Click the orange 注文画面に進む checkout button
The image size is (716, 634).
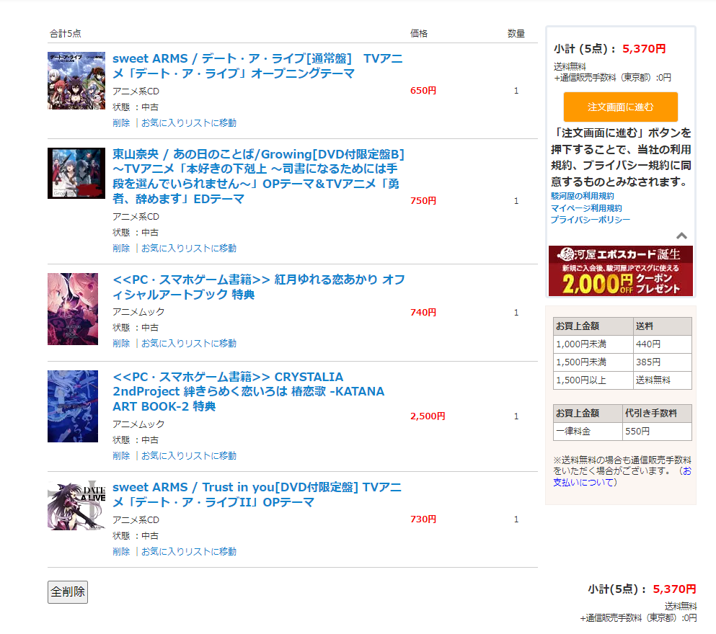point(620,107)
